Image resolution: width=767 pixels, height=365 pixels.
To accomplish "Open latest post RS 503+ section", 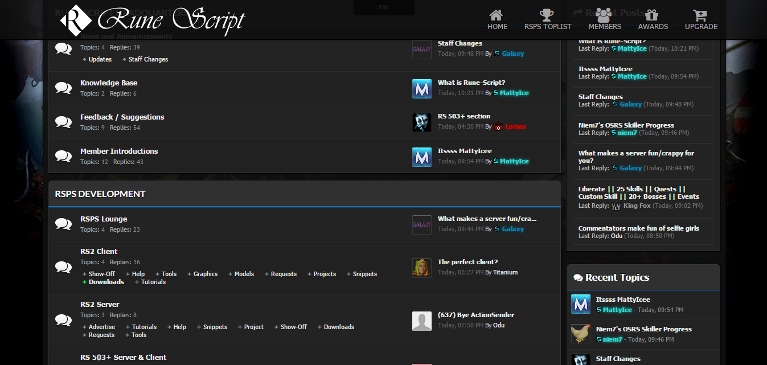I will tap(464, 116).
